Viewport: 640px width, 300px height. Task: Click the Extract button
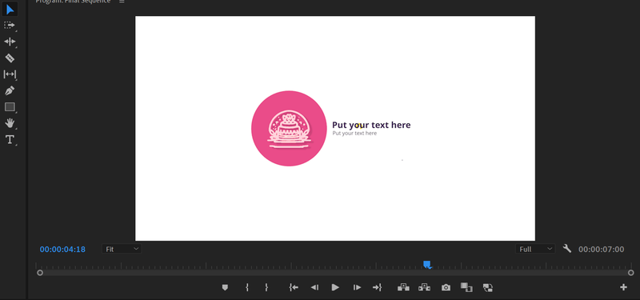pyautogui.click(x=424, y=287)
